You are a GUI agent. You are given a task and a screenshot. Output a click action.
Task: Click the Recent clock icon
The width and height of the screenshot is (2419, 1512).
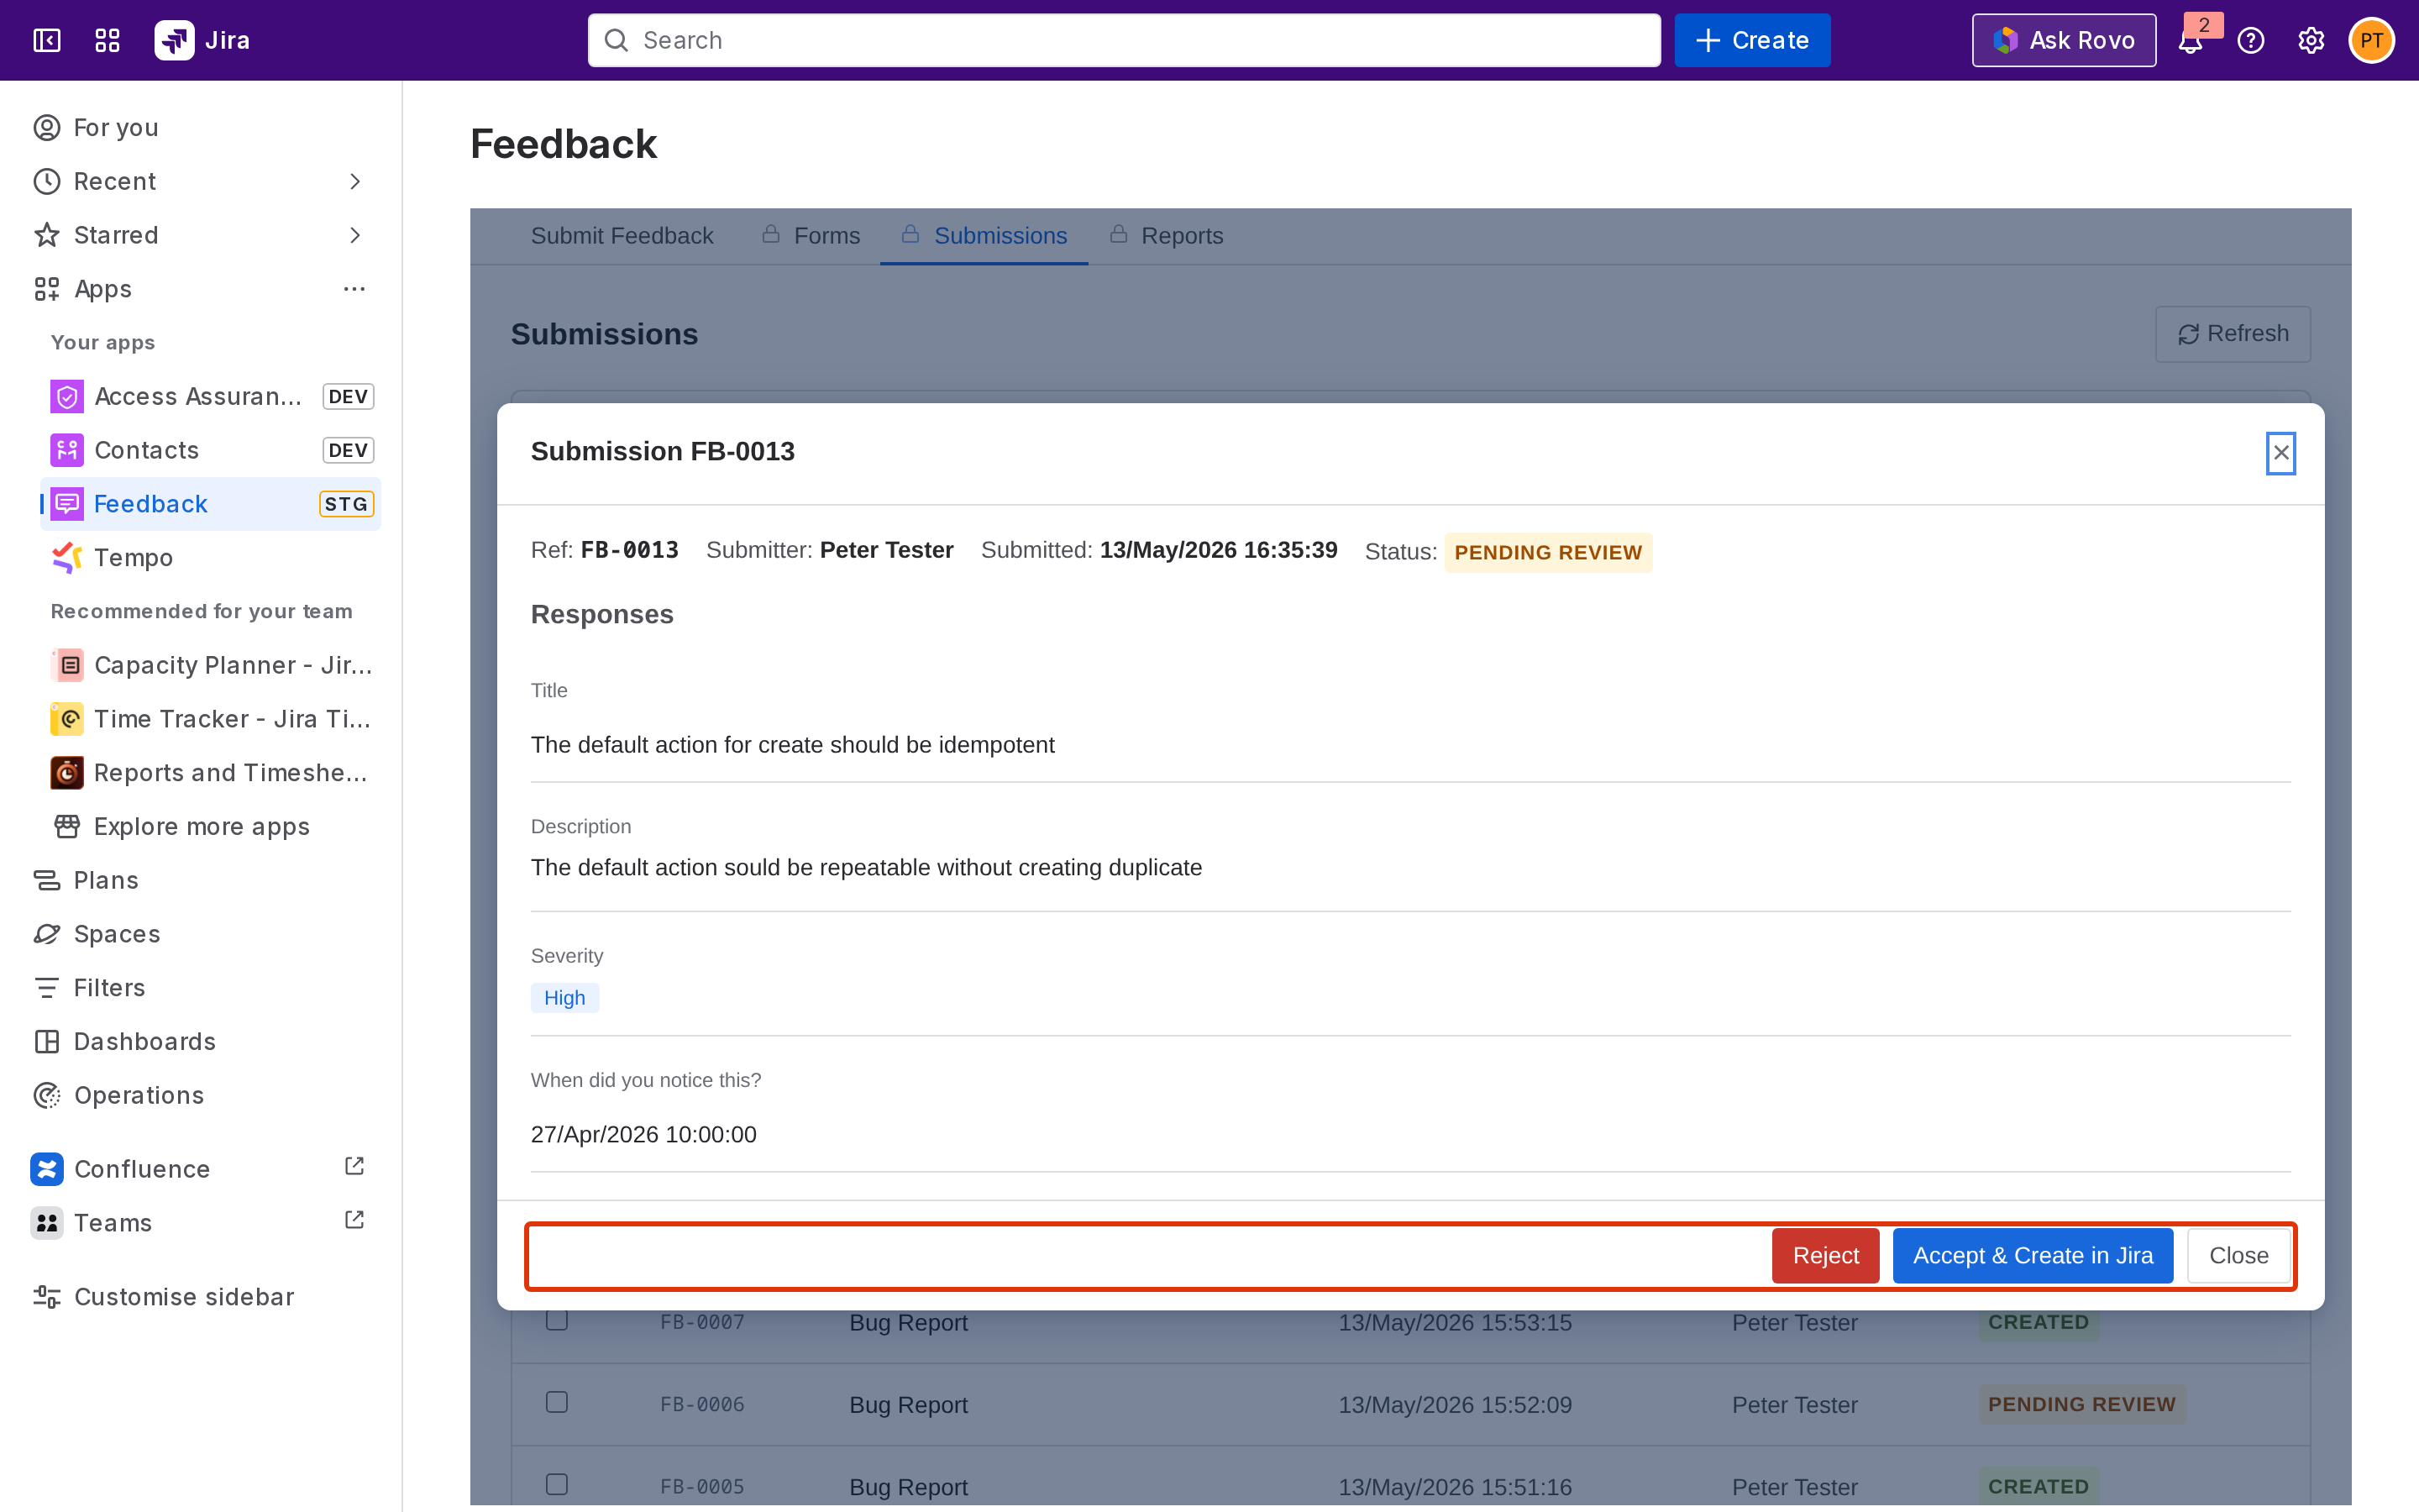coord(47,181)
